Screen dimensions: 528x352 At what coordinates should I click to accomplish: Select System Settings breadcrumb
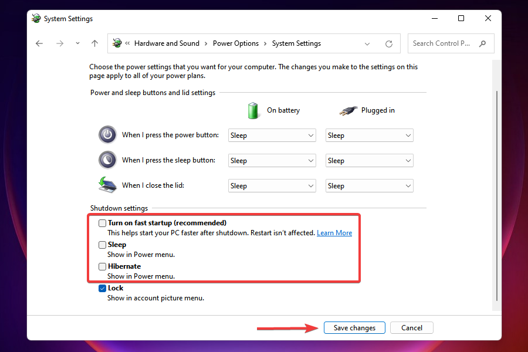pos(296,43)
